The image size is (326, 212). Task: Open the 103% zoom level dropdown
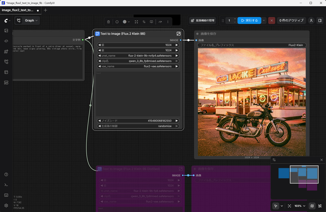300,206
